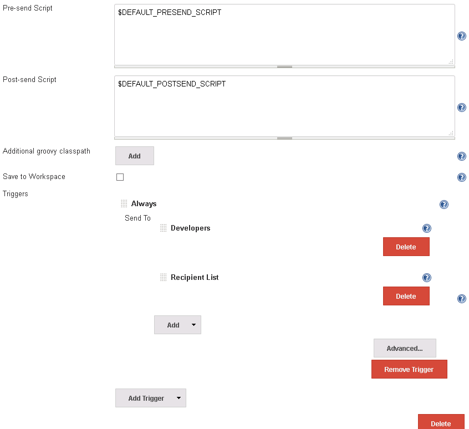The image size is (469, 429).
Task: Delete the Developers recipient
Action: 406,247
